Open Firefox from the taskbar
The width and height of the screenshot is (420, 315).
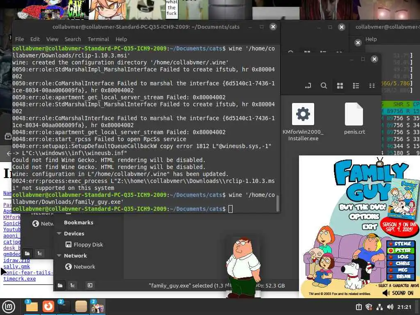click(x=48, y=307)
